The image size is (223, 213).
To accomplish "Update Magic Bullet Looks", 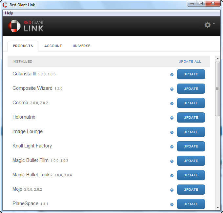I will click(x=191, y=175).
